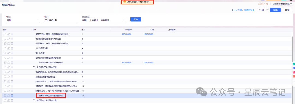
Task: Add a row after row 13 投资活动产生的现金流量净额
Action: (x=5, y=96)
